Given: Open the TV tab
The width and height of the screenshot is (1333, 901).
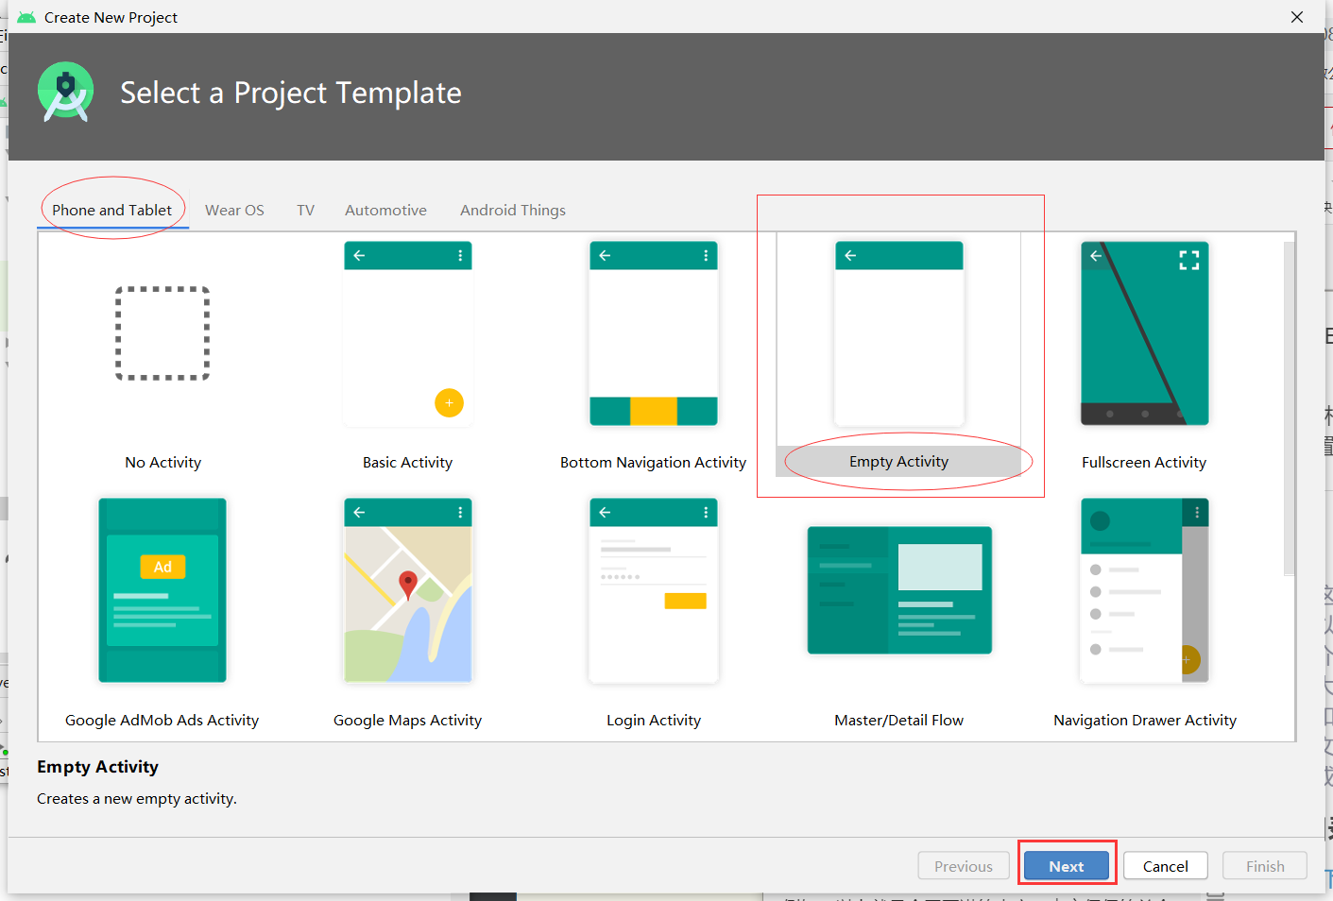Looking at the screenshot, I should coord(305,210).
